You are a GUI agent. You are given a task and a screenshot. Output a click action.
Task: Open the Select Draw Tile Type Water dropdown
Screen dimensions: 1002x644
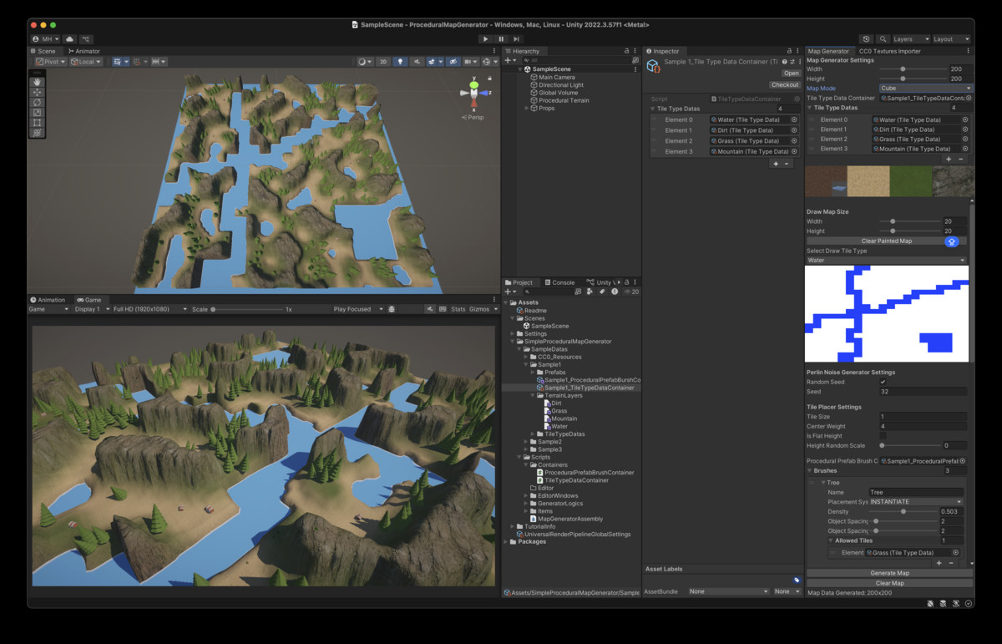[886, 261]
